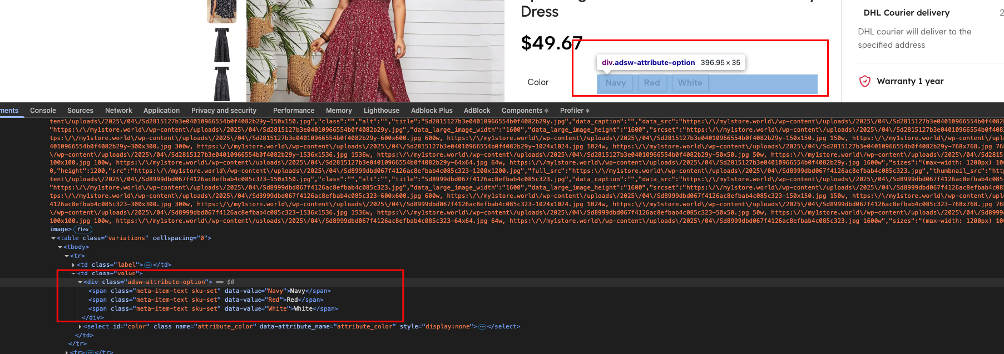Collapse the table variations node
Image resolution: width=1004 pixels, height=354 pixels.
point(53,238)
